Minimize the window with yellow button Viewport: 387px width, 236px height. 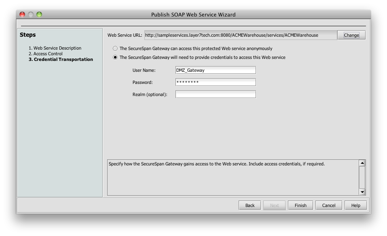tap(31, 15)
